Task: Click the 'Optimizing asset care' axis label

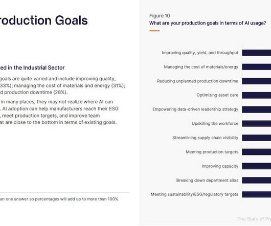Action: 217,95
